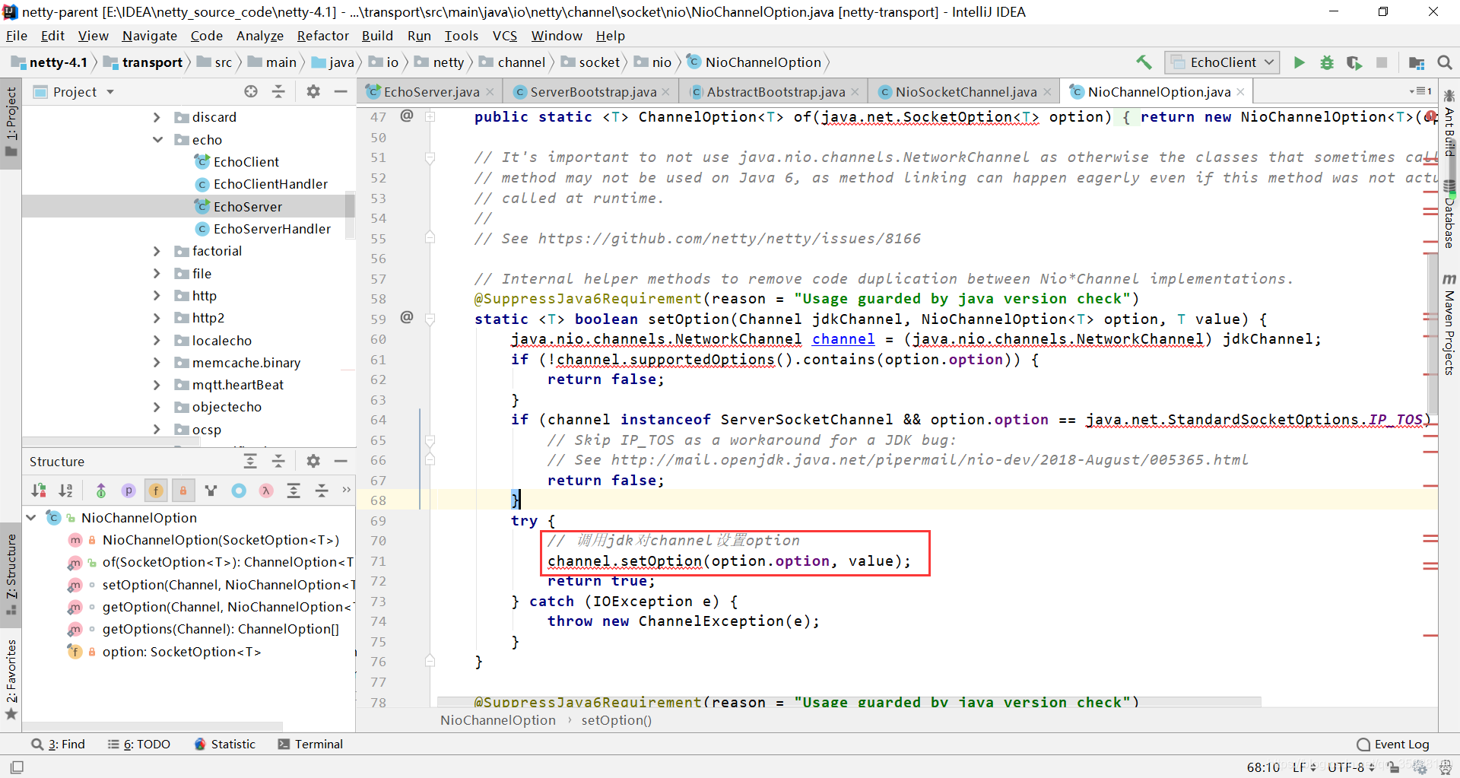The height and width of the screenshot is (778, 1460).
Task: Open the Navigate menu
Action: click(149, 36)
